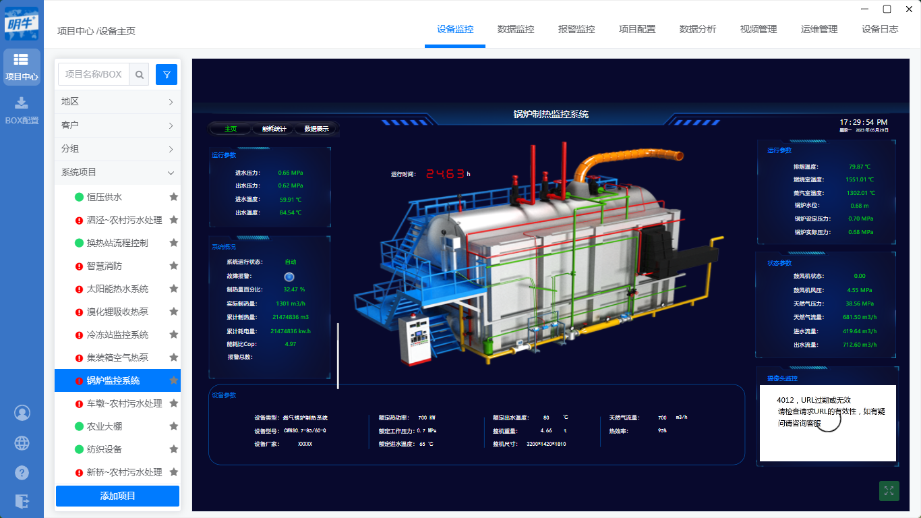
Task: Click the 项目中心 sidebar icon
Action: (22, 67)
